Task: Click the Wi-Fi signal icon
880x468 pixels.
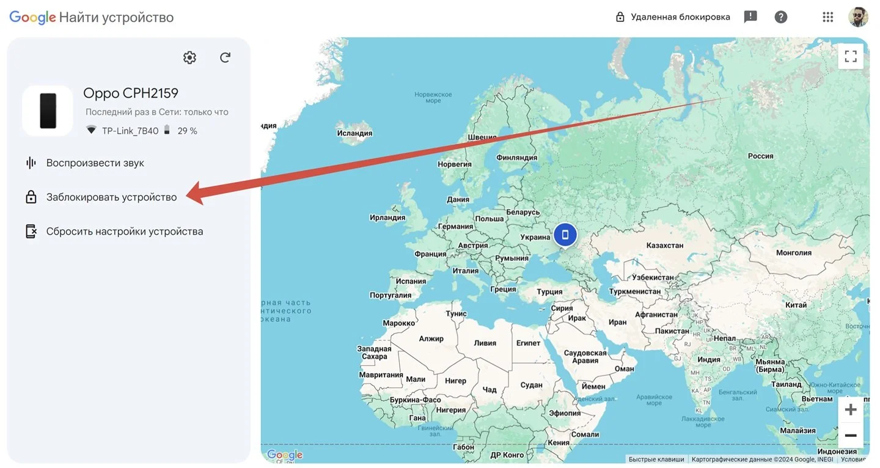Action: pyautogui.click(x=91, y=130)
